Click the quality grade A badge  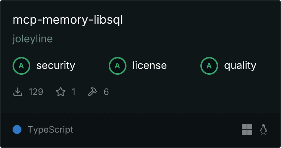coord(209,66)
